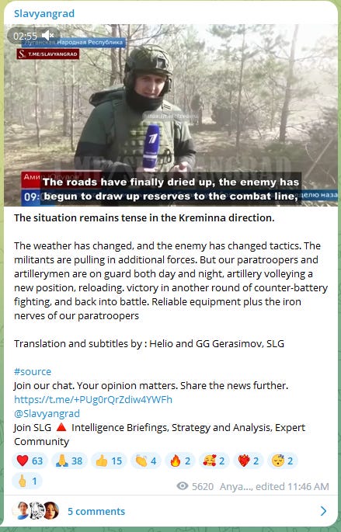Open the @Slavyangrad mention
Image resolution: width=341 pixels, height=532 pixels.
(47, 414)
